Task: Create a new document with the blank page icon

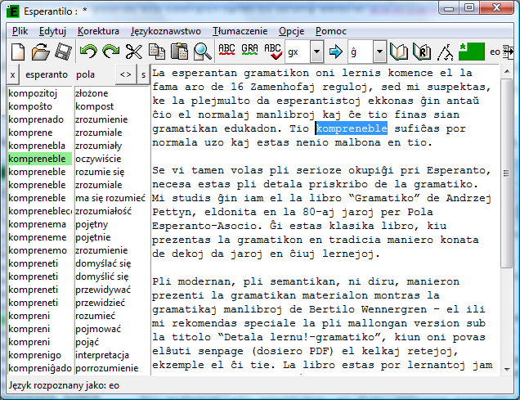Action: click(x=18, y=52)
